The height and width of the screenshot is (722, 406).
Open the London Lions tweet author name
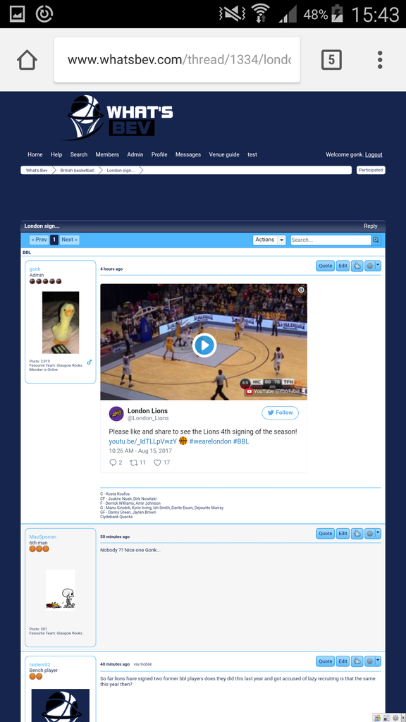tap(147, 411)
